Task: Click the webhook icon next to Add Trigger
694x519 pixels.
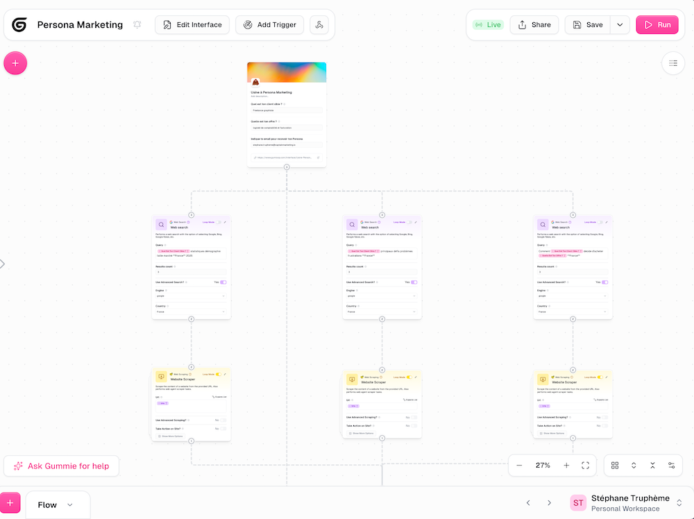Action: coord(319,25)
